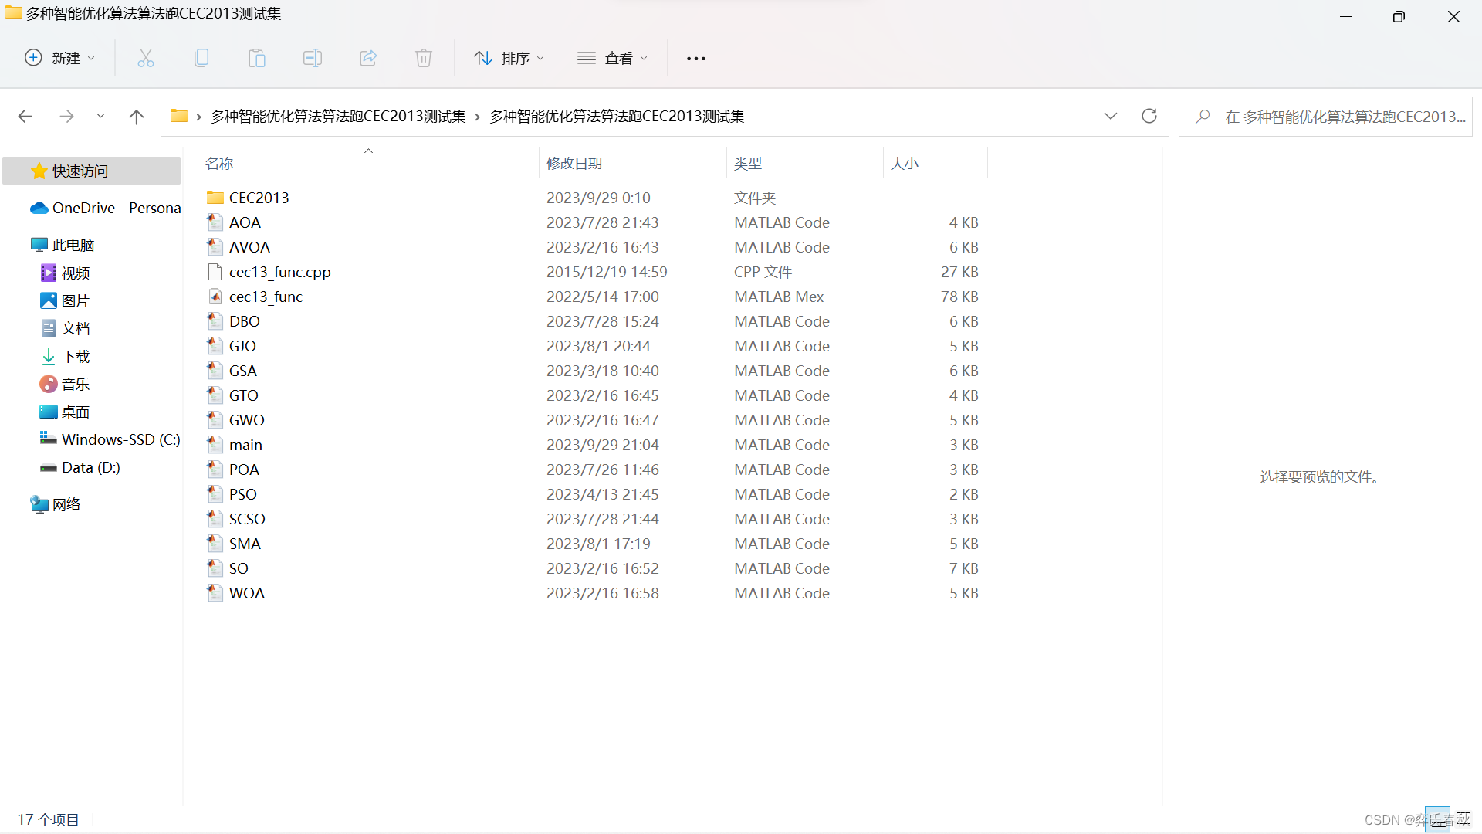The width and height of the screenshot is (1482, 834).
Task: Refresh the current folder view
Action: coord(1149,116)
